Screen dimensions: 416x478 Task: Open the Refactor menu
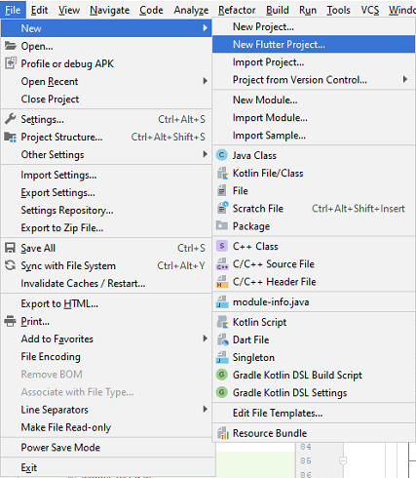pyautogui.click(x=237, y=10)
